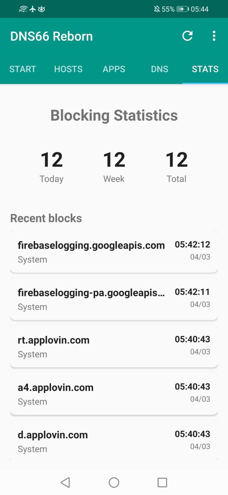Tap the airplane mode status icon
This screenshot has width=228, height=495.
pos(33,9)
